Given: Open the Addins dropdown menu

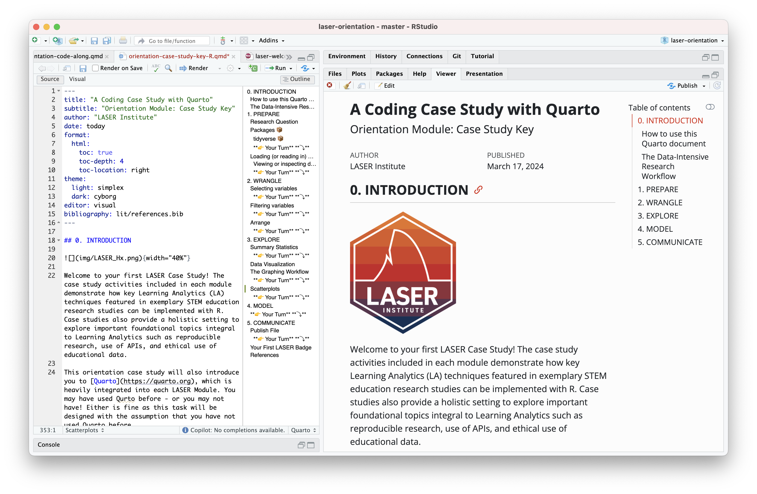Looking at the screenshot, I should pyautogui.click(x=271, y=41).
